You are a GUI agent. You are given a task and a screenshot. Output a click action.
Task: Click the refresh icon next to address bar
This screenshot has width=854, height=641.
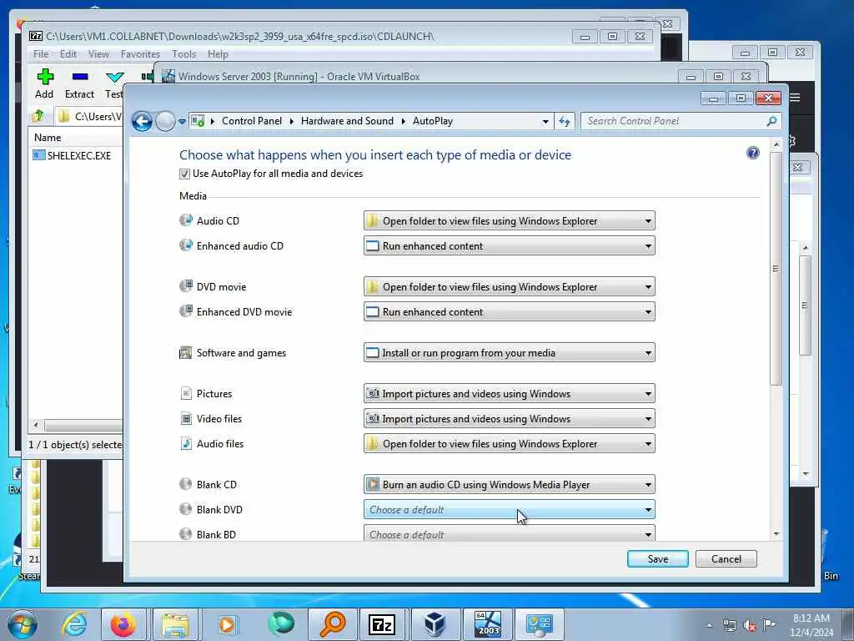click(565, 121)
